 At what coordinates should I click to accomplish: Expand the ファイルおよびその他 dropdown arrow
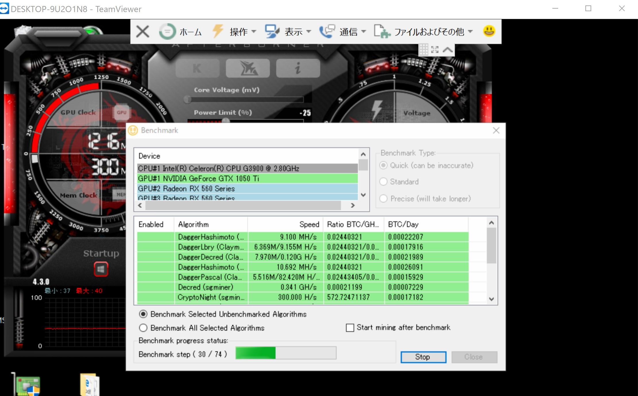click(470, 32)
